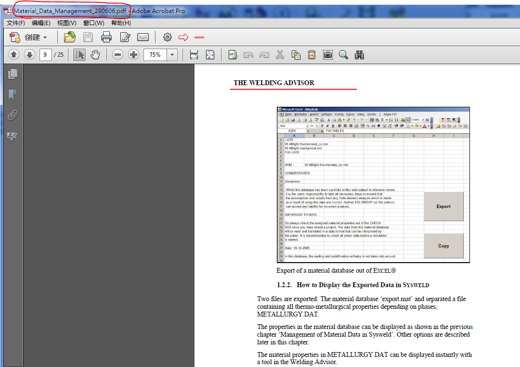This screenshot has height=367, width=520.
Task: Open the gear settings icon in toolbar
Action: [x=168, y=37]
